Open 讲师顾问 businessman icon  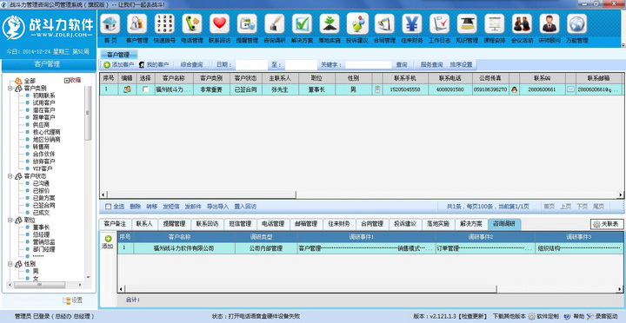[549, 24]
